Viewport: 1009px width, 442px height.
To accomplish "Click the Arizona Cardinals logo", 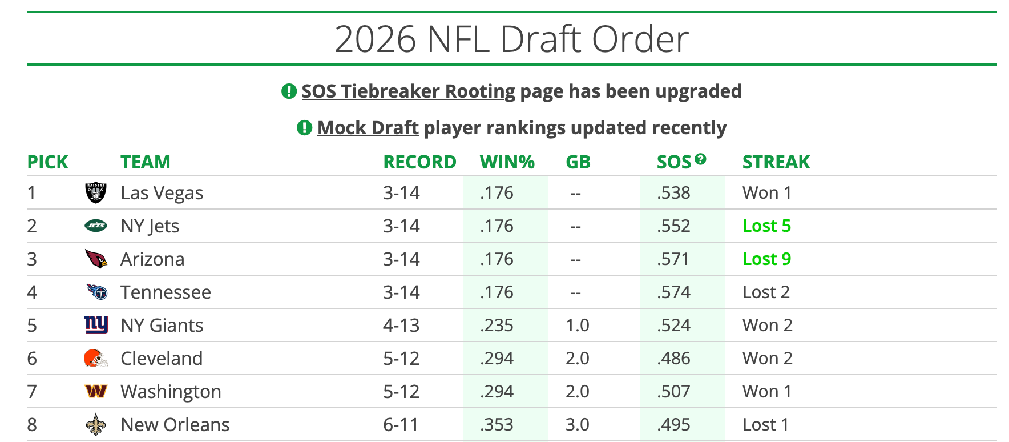I will 95,259.
